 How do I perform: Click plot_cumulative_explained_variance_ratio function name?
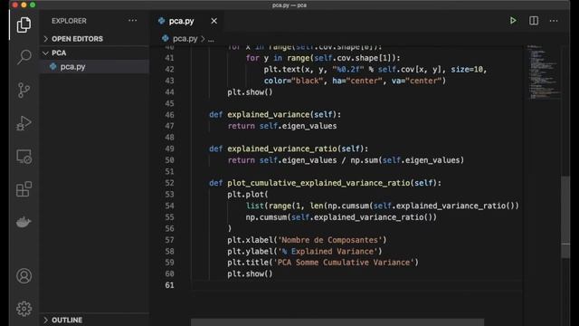tap(318, 183)
